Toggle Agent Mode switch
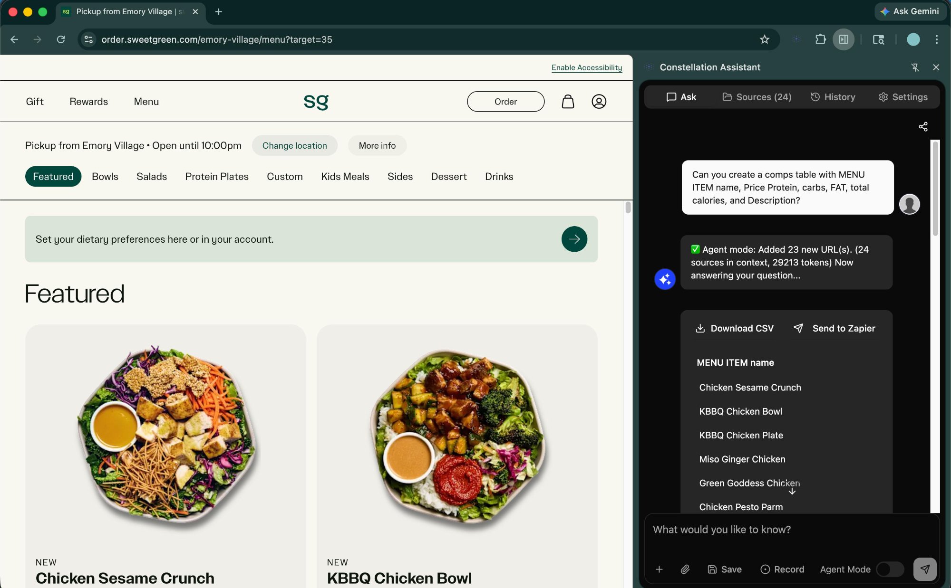 (890, 569)
